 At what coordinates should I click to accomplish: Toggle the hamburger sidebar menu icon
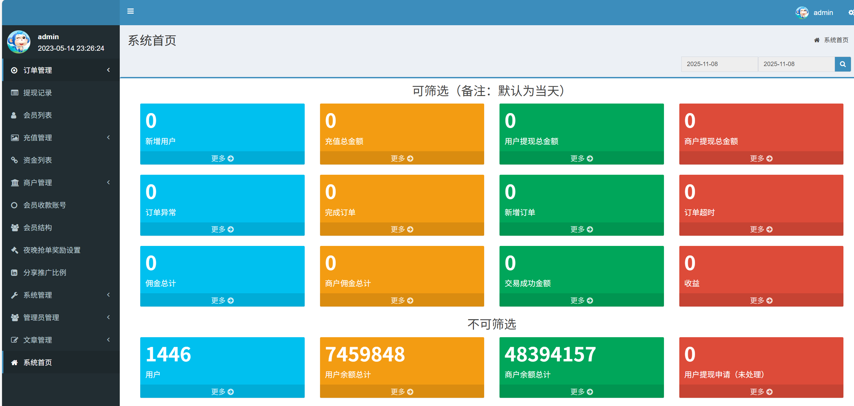[x=130, y=11]
